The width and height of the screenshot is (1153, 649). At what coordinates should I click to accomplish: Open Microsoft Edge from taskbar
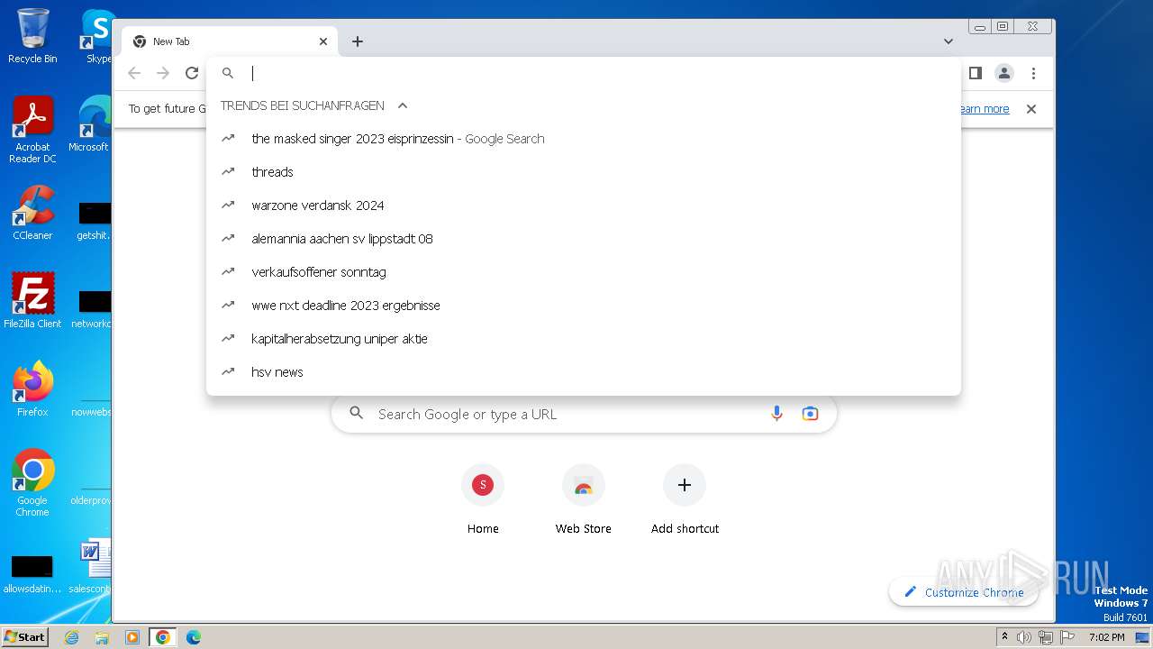point(194,637)
